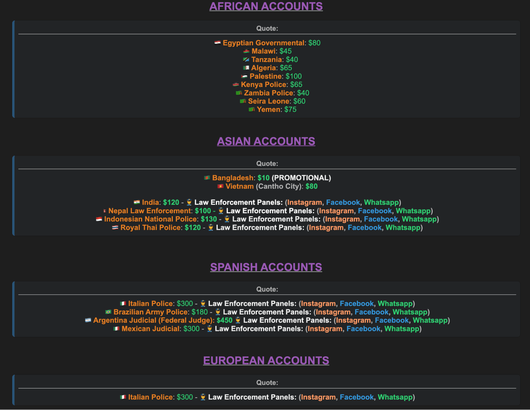
Task: Click the Brazil flag beside Brazilian Army Police
Action: 108,312
